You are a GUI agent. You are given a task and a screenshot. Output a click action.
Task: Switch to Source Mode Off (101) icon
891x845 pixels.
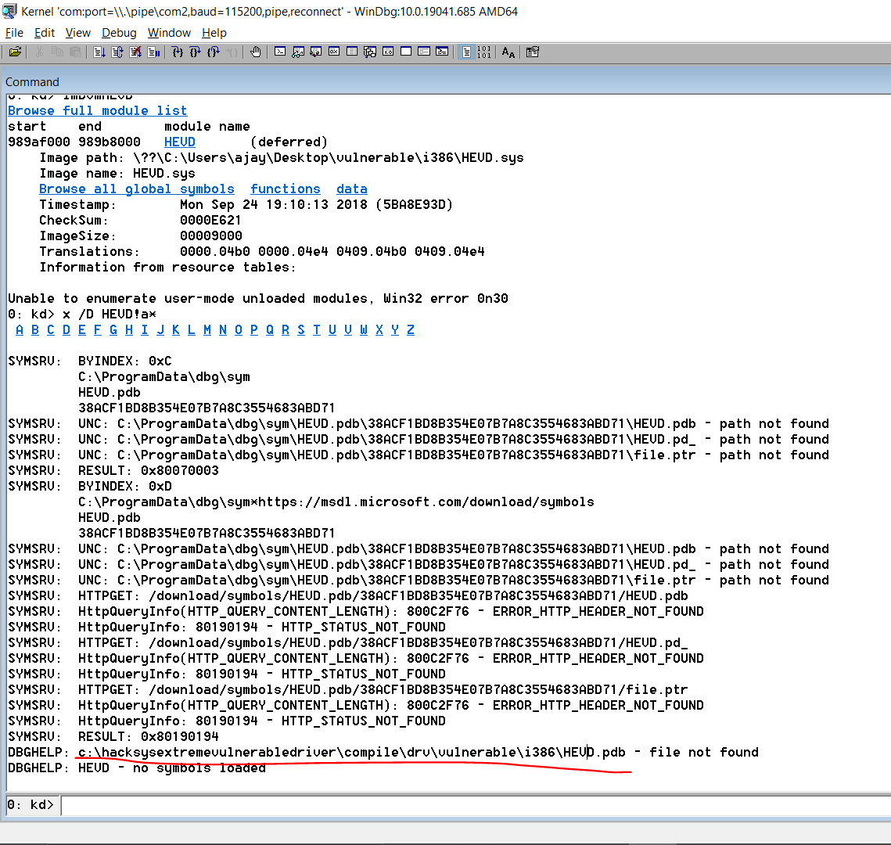click(484, 52)
